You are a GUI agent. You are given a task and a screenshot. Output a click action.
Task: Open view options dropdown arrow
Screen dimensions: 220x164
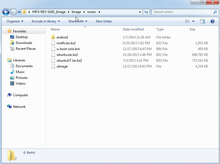pos(193,21)
